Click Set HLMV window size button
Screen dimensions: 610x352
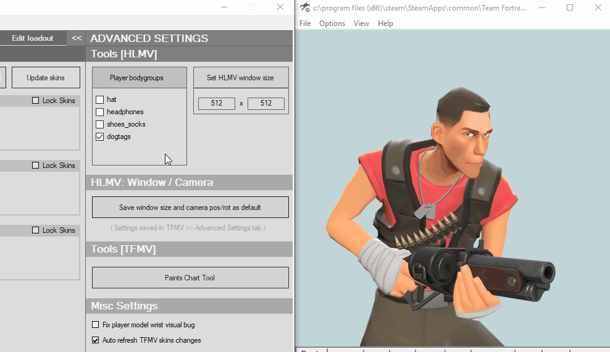(241, 77)
